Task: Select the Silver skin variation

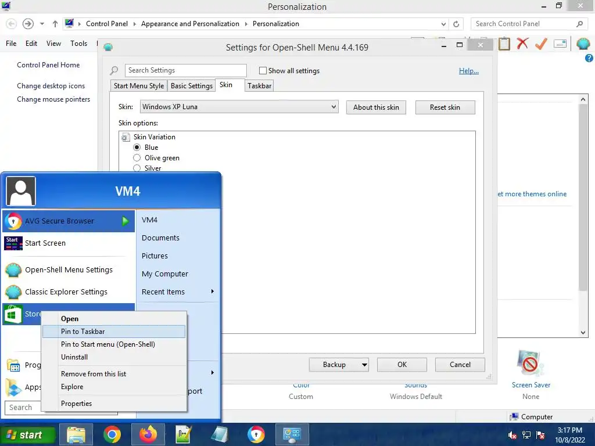Action: coord(137,168)
